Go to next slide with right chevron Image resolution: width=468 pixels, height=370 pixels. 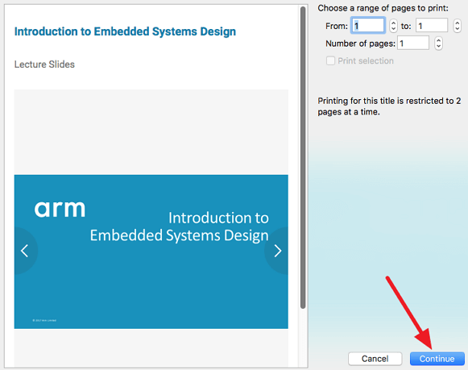tap(278, 251)
